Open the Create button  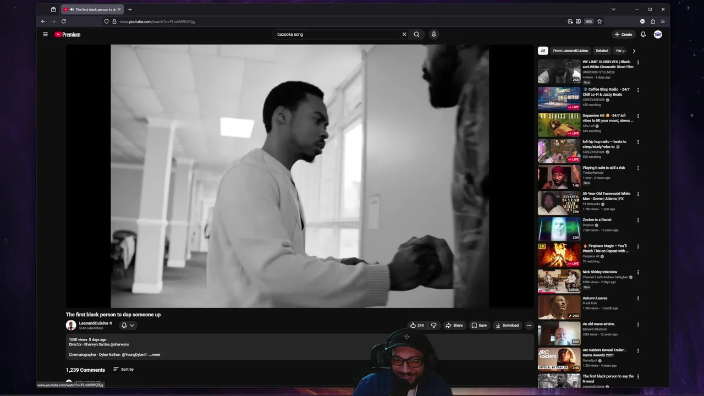[x=623, y=34]
